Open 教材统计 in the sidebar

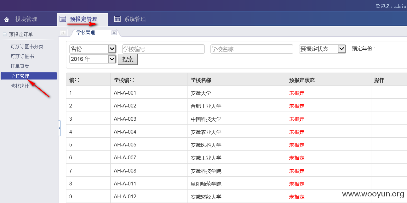tap(20, 86)
